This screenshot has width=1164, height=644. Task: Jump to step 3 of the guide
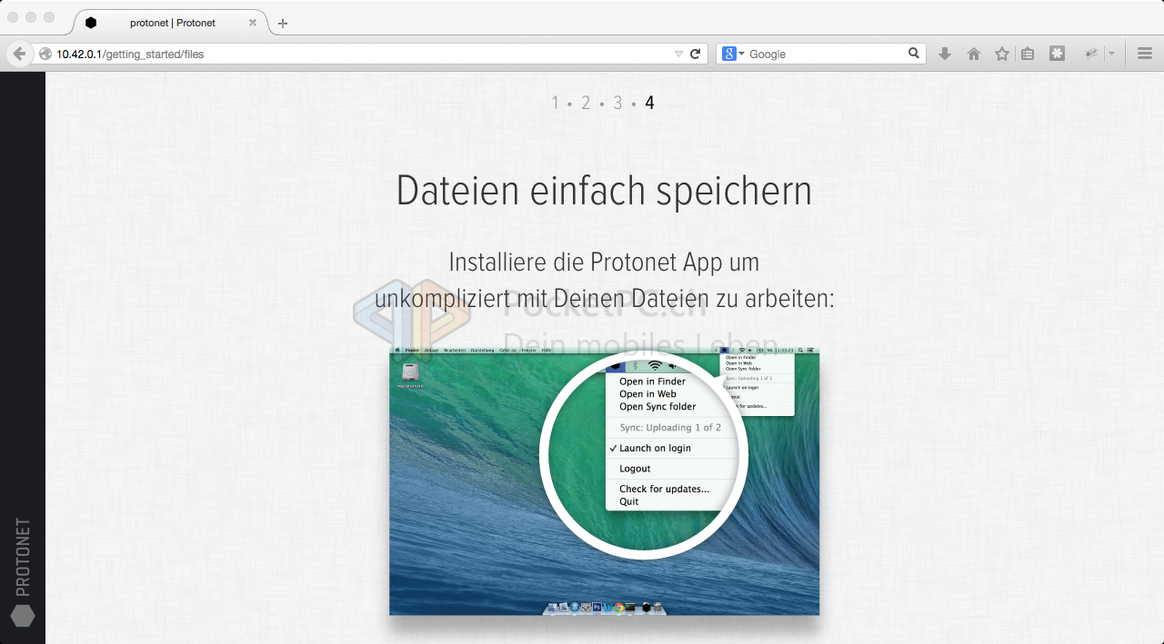[617, 103]
